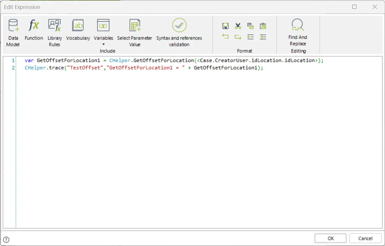385x246 pixels.
Task: Cut selected text with the scissors icon
Action: click(238, 26)
